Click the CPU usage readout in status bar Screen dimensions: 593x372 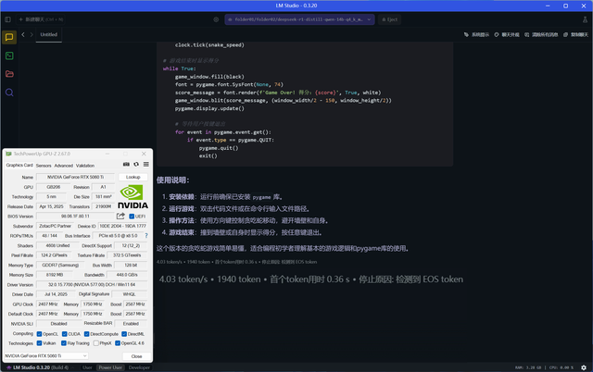(x=561, y=367)
